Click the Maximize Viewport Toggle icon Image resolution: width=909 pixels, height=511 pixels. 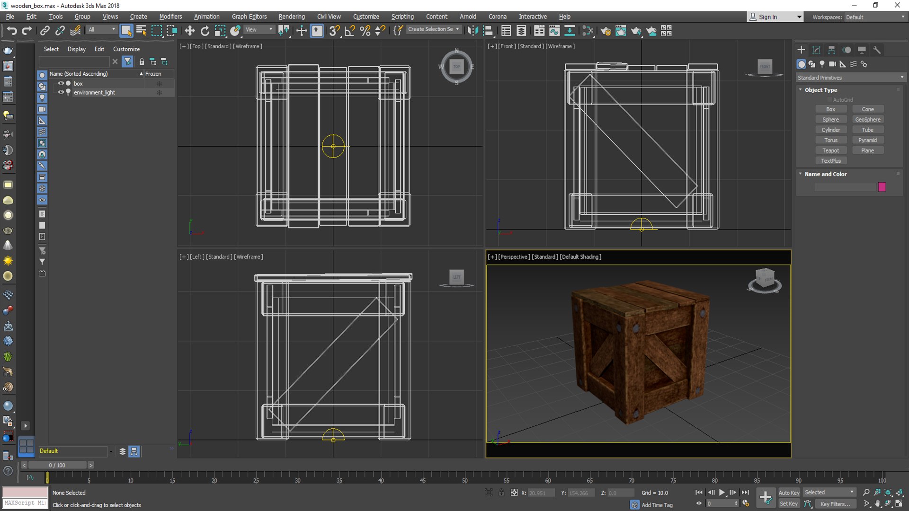pos(899,504)
